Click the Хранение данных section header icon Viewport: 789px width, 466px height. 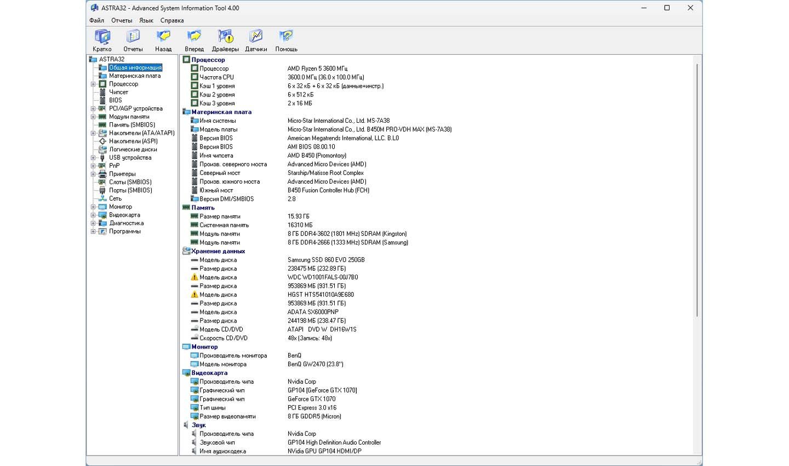coord(186,251)
